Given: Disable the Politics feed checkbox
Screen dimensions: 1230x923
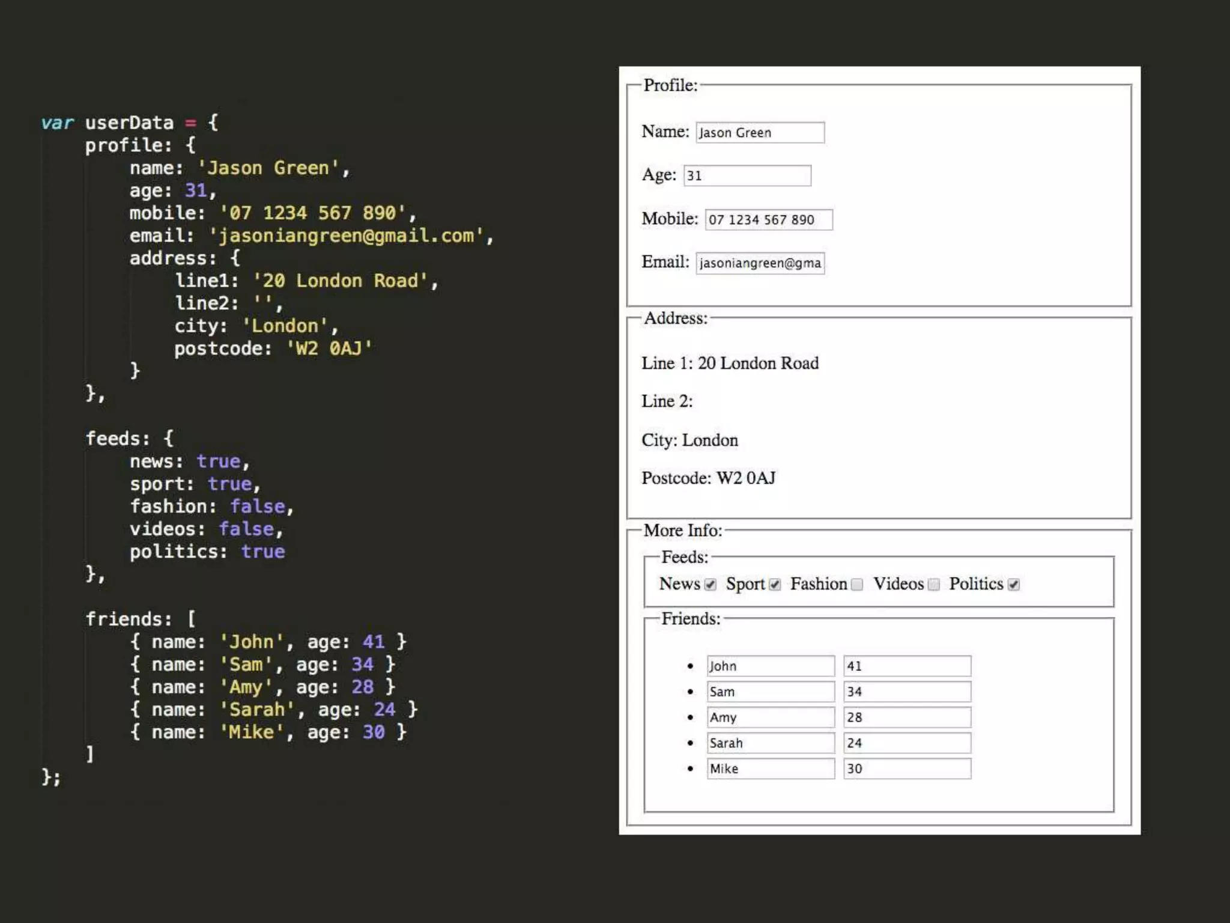Looking at the screenshot, I should [x=1014, y=585].
